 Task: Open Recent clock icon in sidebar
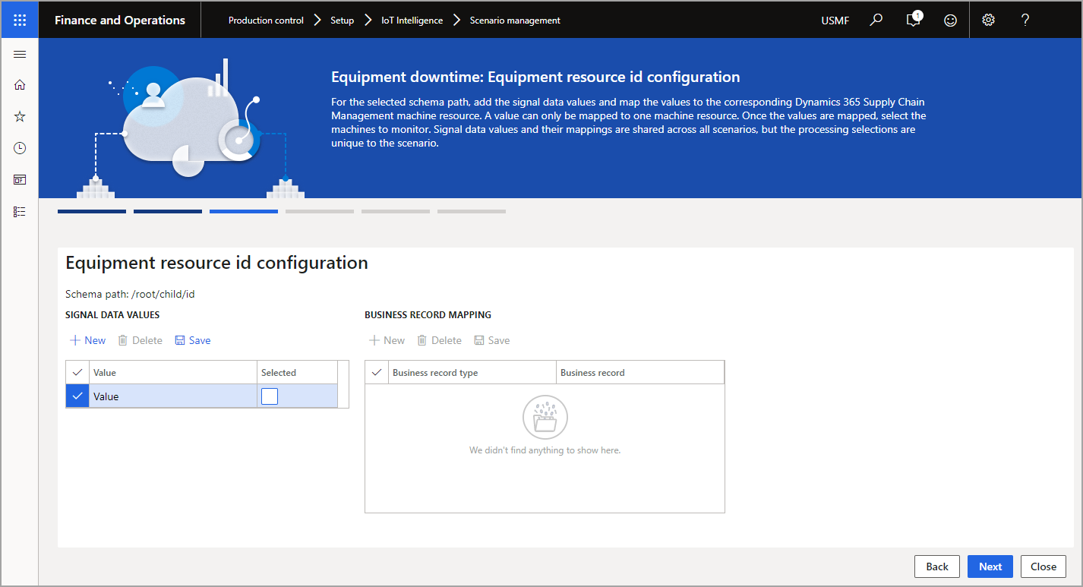20,148
